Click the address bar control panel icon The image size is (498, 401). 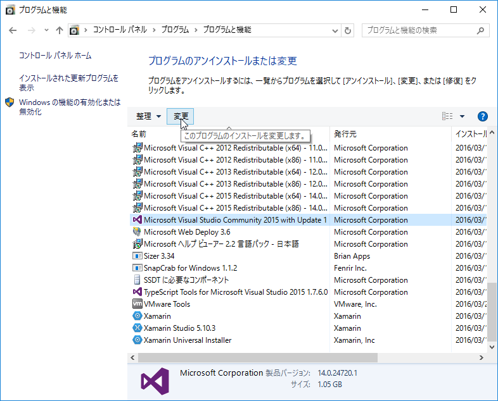tap(74, 30)
